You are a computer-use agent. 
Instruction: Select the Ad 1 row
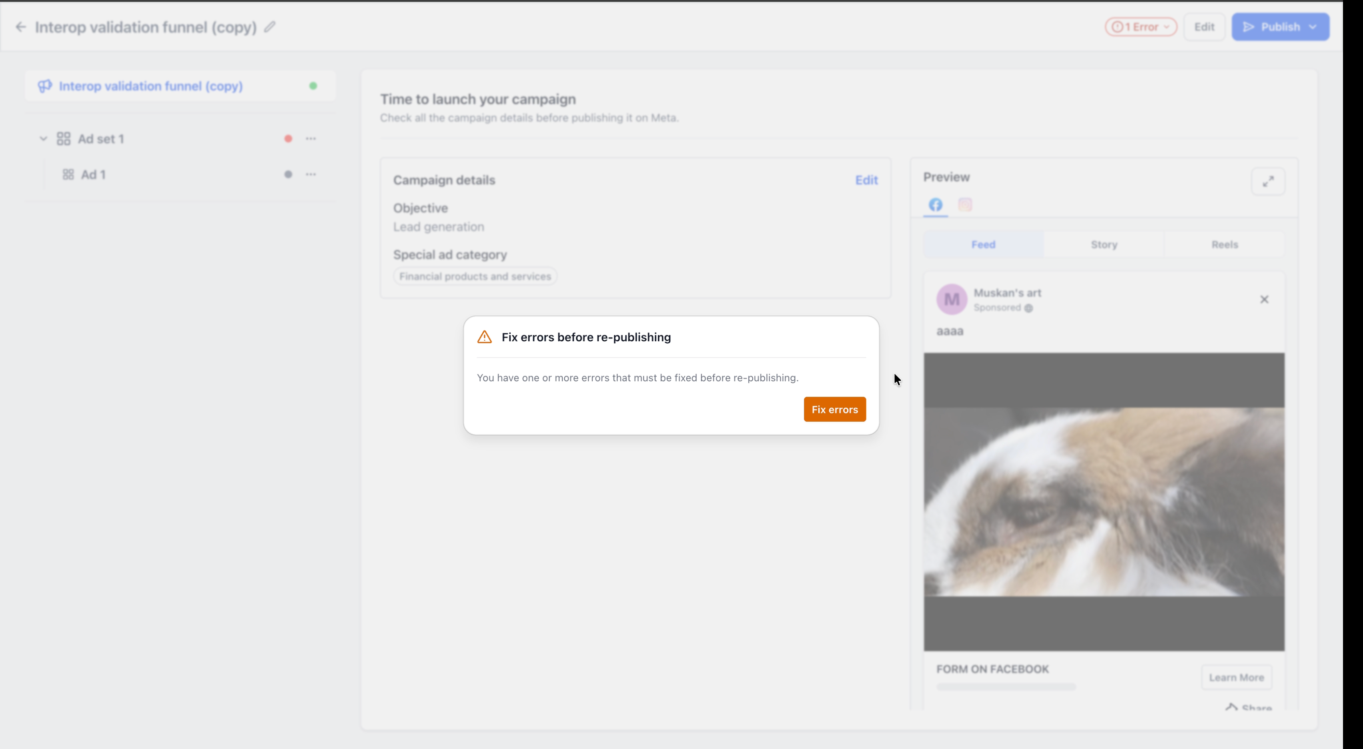click(x=180, y=174)
